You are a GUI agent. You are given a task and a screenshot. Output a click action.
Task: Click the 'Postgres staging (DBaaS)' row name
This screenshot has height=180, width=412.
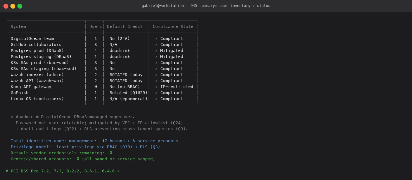[x=41, y=57]
